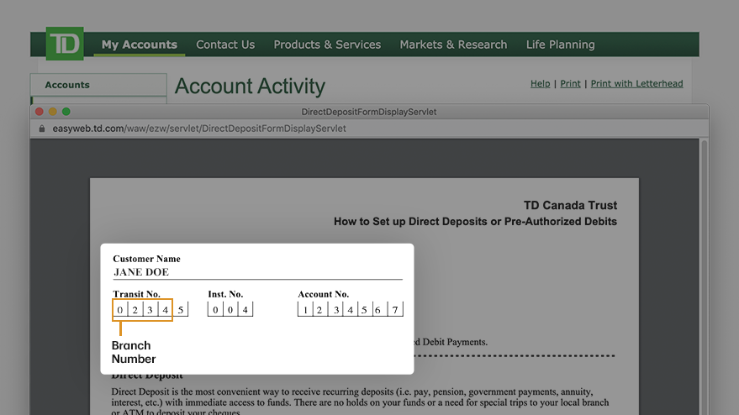Go to Contact Us menu
This screenshot has height=415, width=739.
click(x=225, y=45)
